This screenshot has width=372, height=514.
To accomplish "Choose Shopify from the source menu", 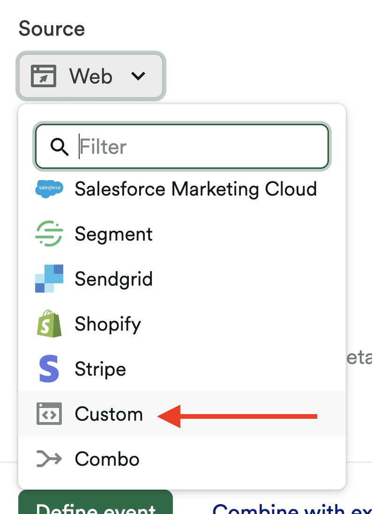I will pos(107,324).
